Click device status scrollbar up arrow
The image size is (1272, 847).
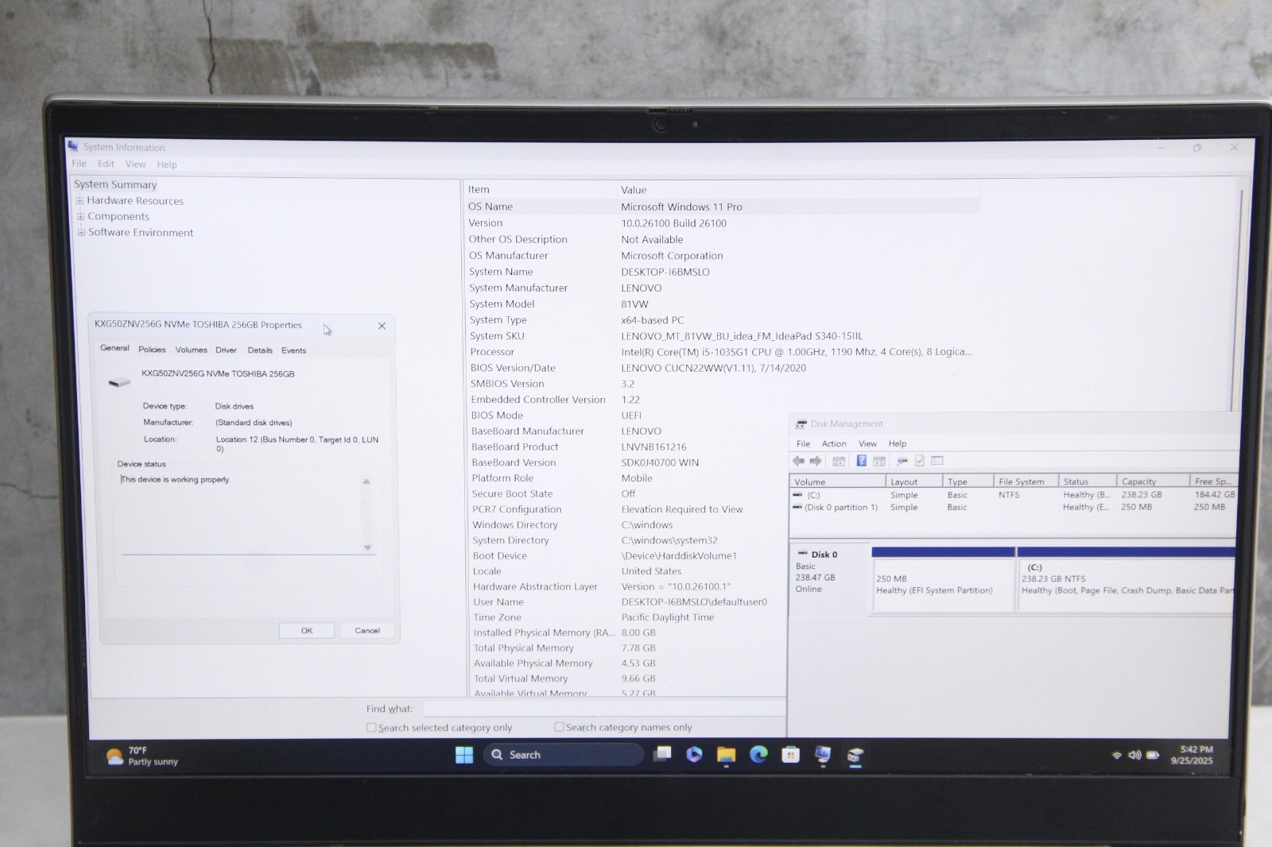pos(366,481)
